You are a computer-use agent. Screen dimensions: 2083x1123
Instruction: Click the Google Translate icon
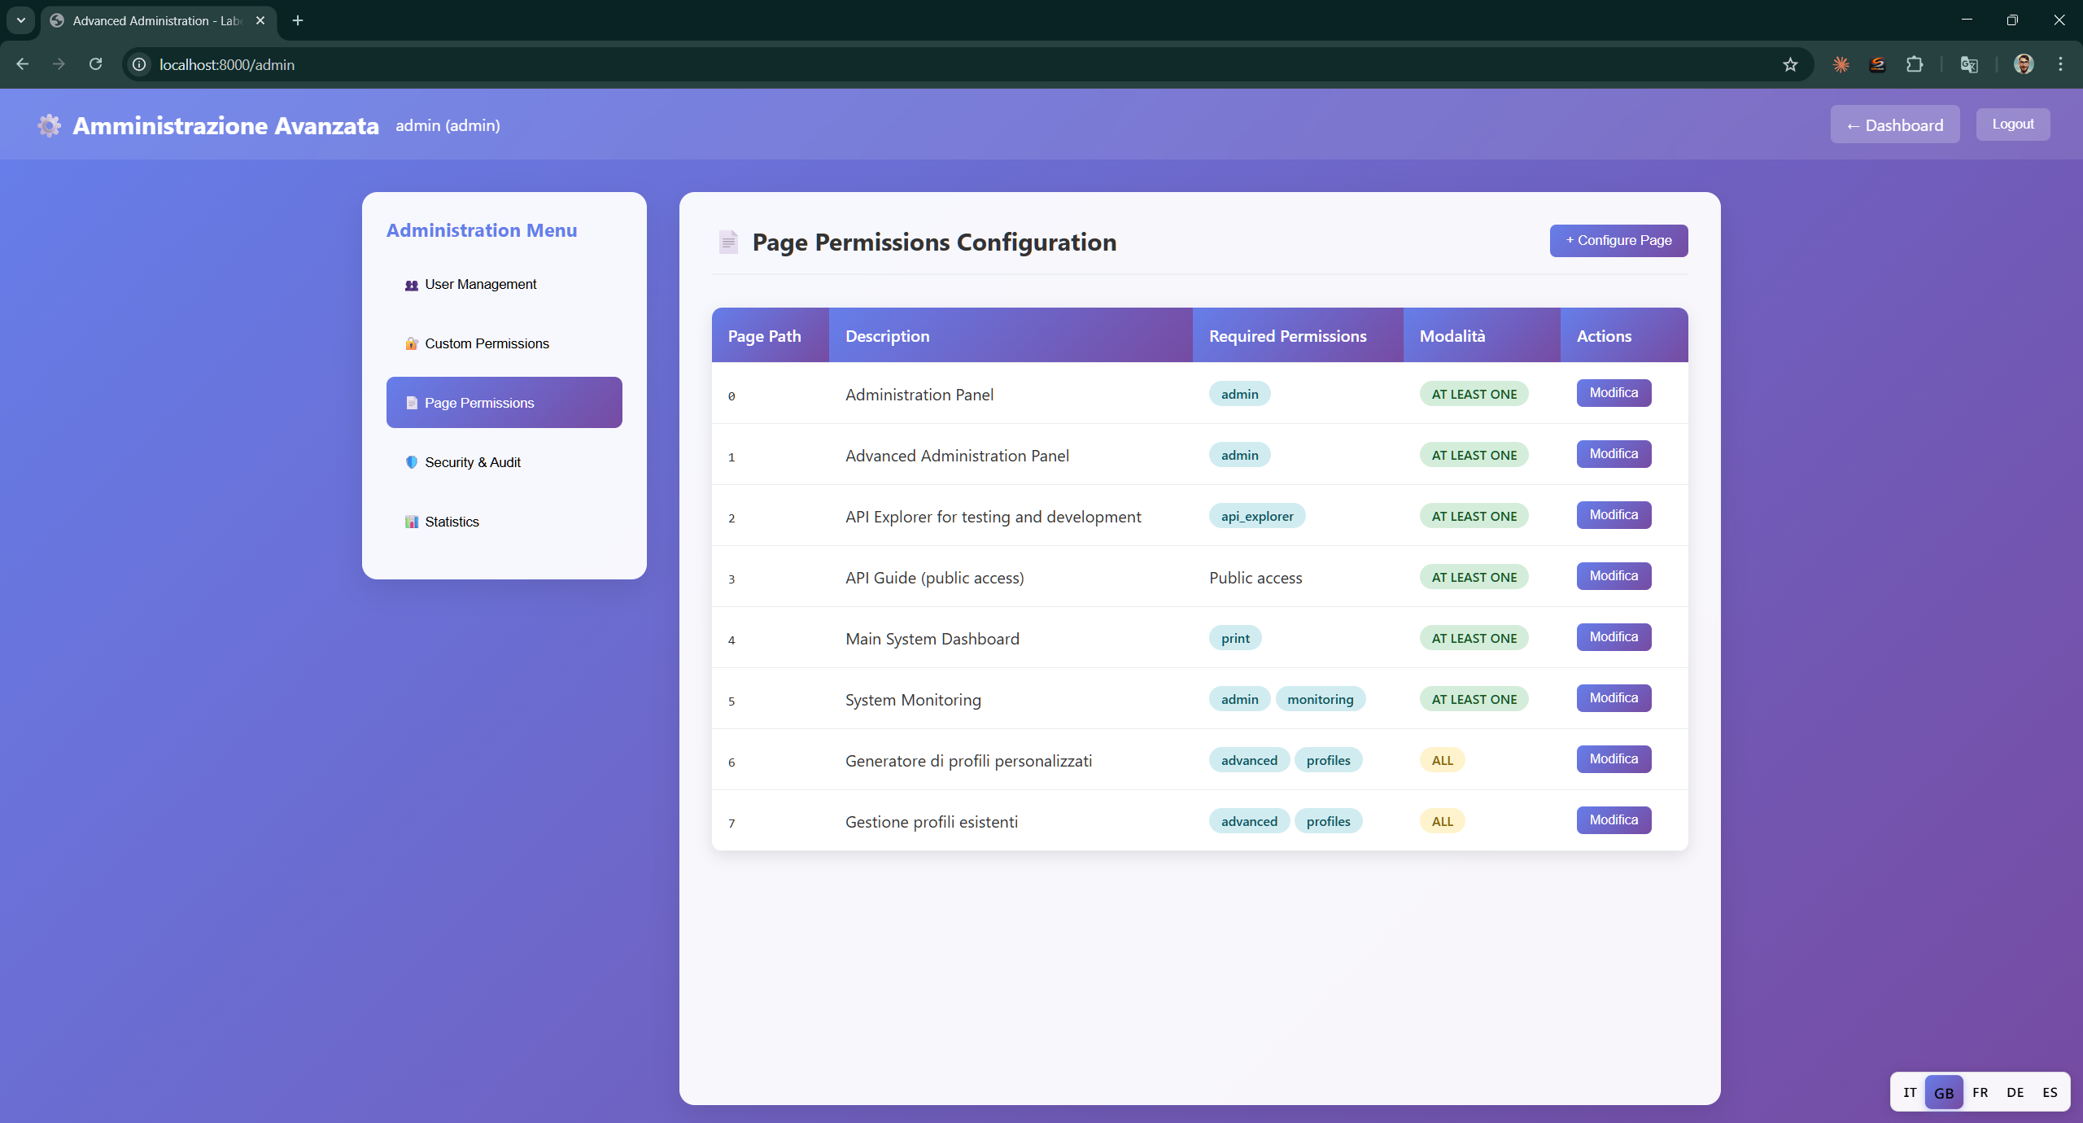(x=1969, y=64)
